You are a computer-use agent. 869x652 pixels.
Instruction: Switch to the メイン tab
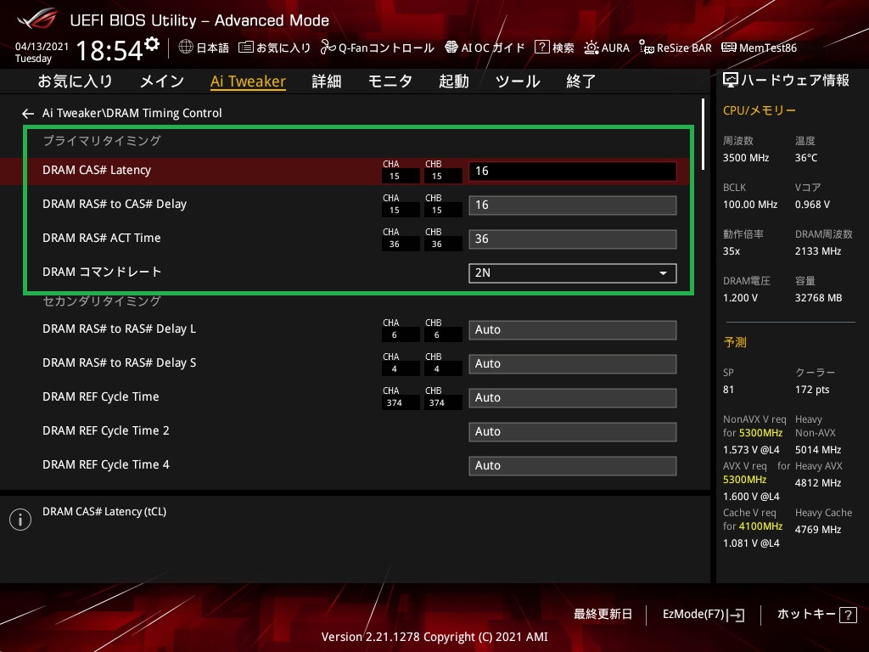pos(162,81)
